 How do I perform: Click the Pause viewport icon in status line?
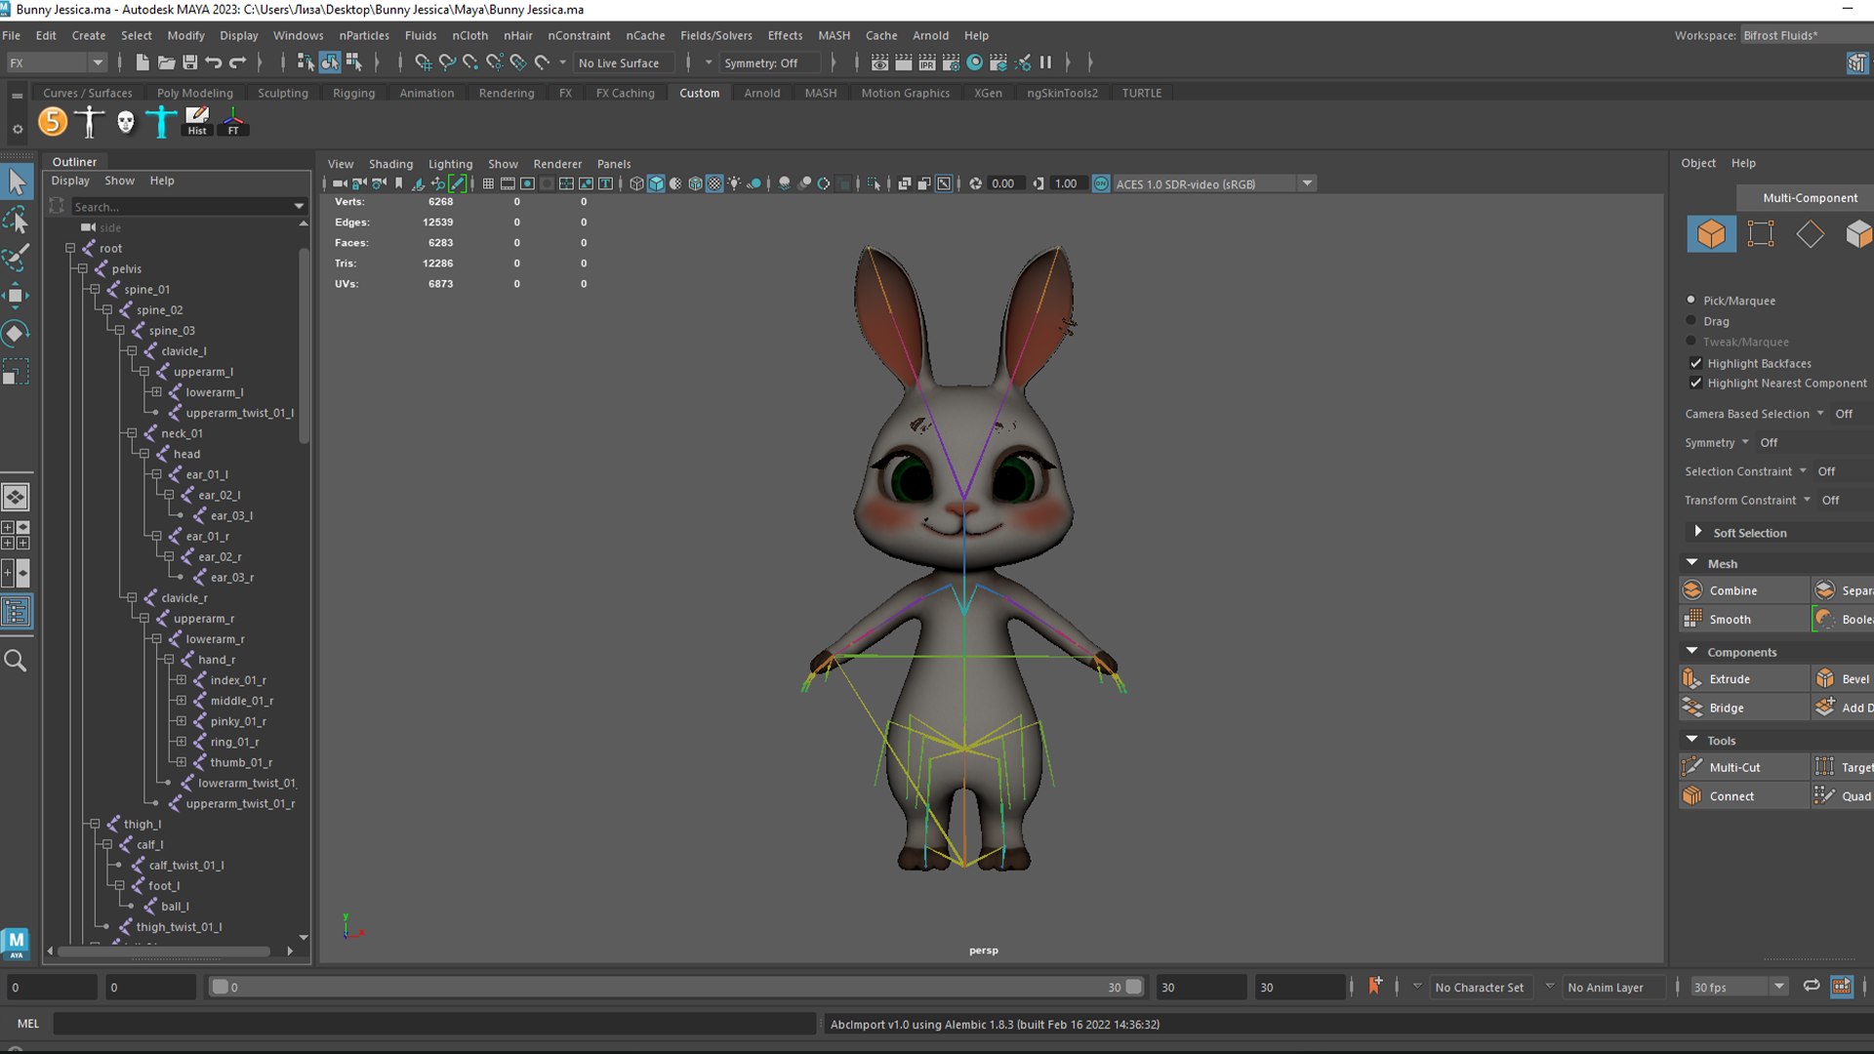tap(1046, 62)
